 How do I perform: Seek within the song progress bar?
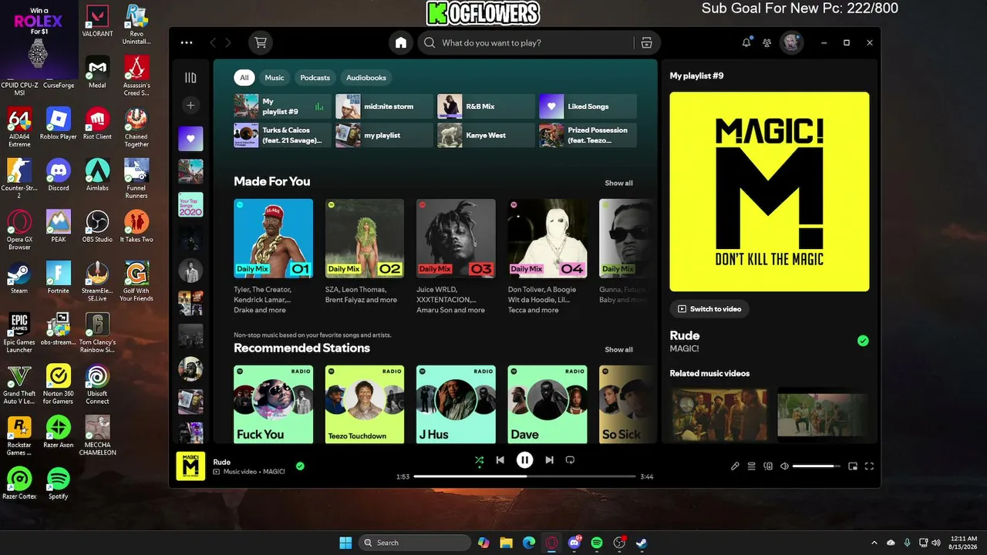tap(524, 476)
